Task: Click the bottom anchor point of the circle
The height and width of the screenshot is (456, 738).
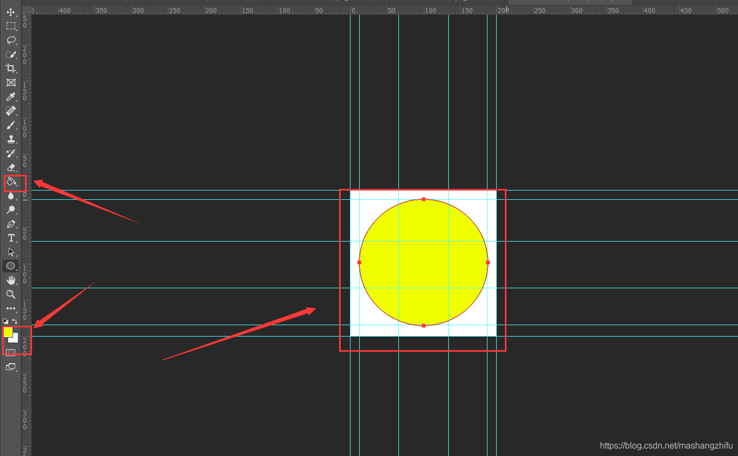Action: [x=423, y=325]
